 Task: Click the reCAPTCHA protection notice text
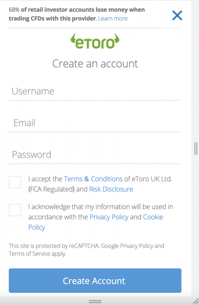(x=86, y=250)
